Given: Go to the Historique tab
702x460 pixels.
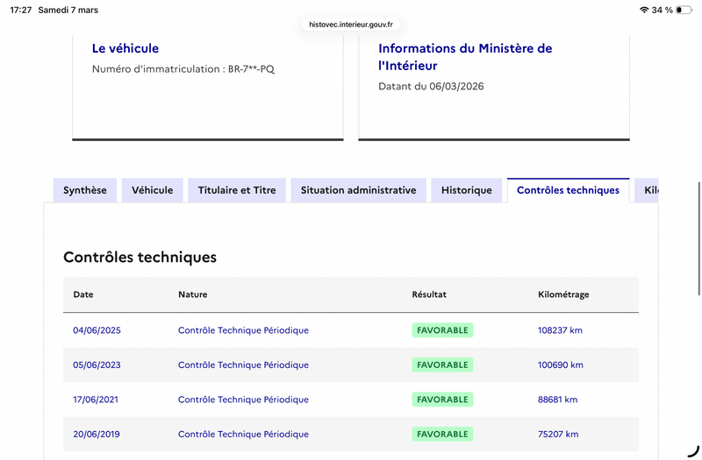Looking at the screenshot, I should [x=467, y=190].
